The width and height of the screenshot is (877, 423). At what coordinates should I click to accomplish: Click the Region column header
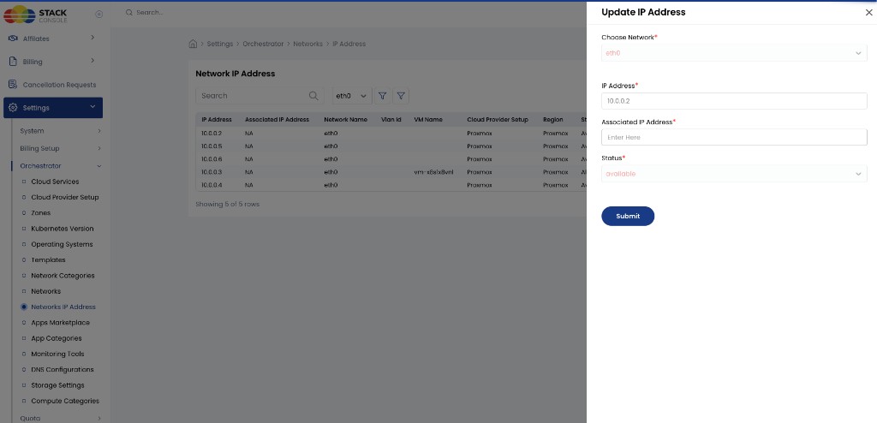[x=553, y=120]
